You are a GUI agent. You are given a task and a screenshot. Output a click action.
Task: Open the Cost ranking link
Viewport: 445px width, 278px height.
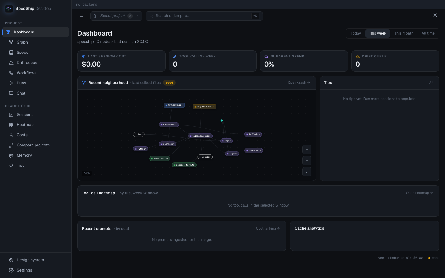point(268,229)
